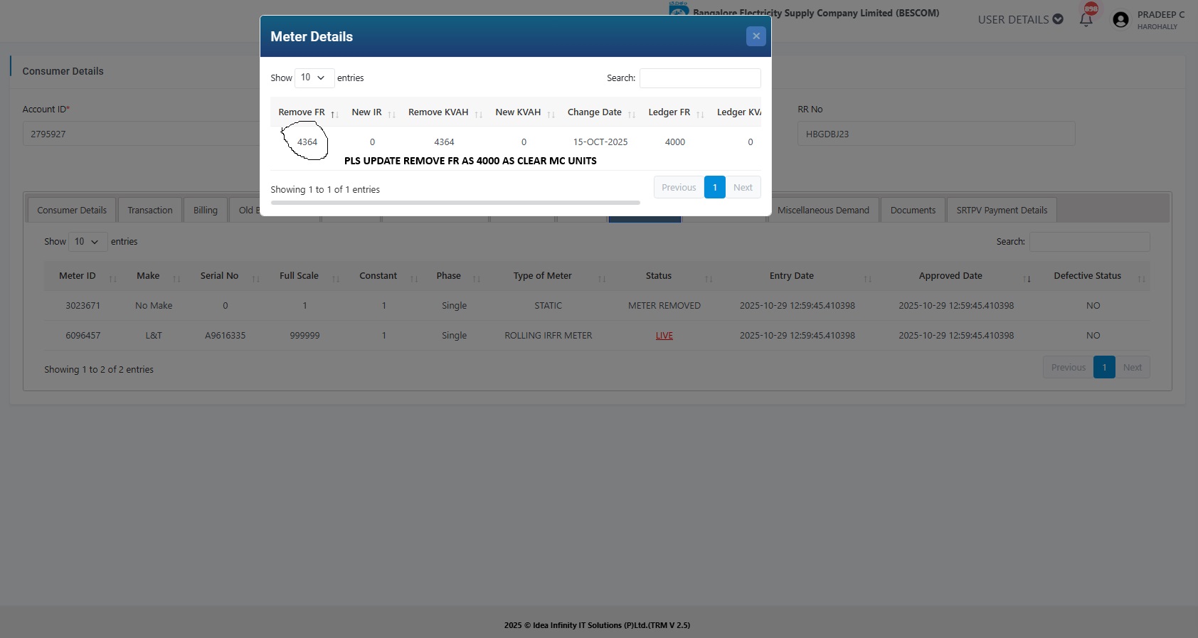Switch to Transaction tab
The width and height of the screenshot is (1198, 638).
click(150, 211)
